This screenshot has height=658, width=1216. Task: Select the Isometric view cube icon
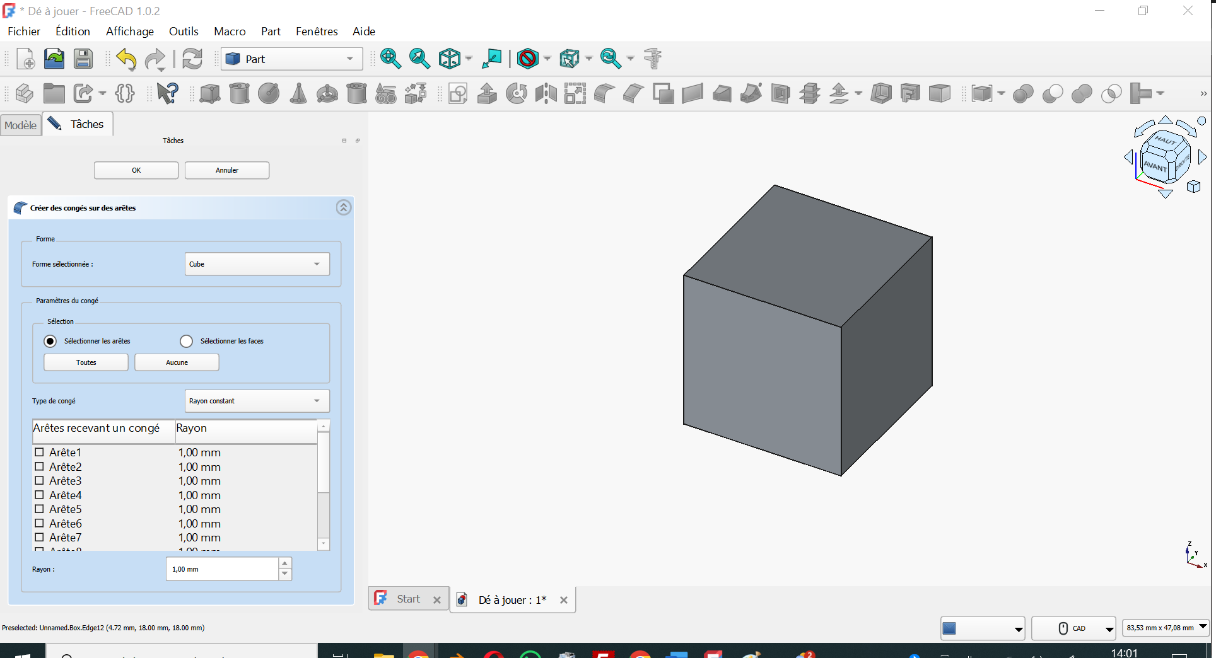coord(450,59)
